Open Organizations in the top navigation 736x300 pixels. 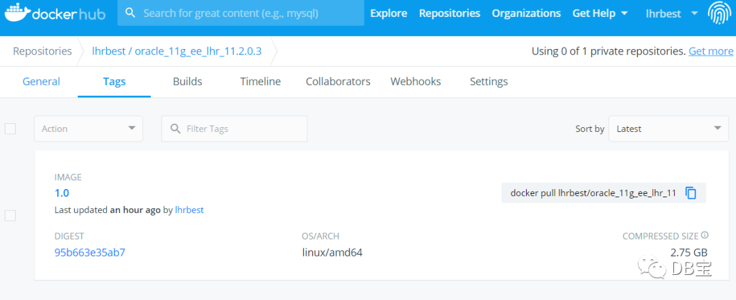tap(526, 13)
